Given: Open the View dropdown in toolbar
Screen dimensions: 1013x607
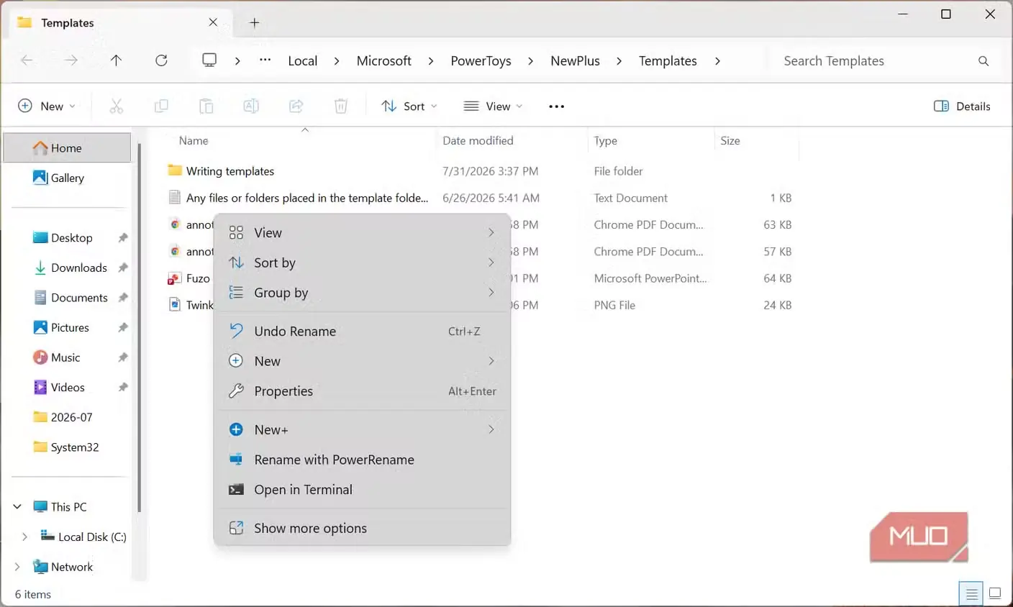Looking at the screenshot, I should [494, 106].
